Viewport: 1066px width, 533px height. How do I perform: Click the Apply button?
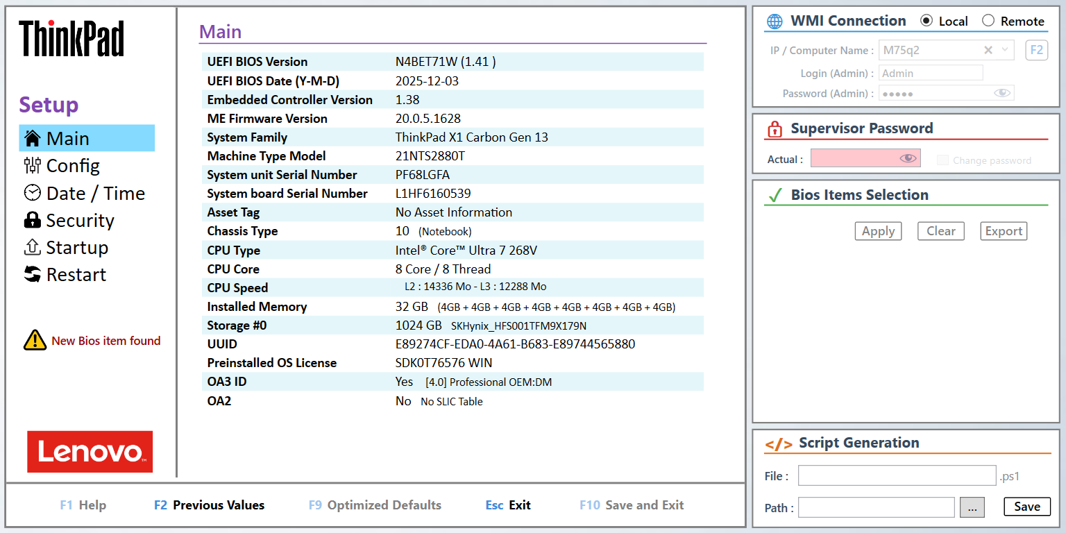pos(878,231)
